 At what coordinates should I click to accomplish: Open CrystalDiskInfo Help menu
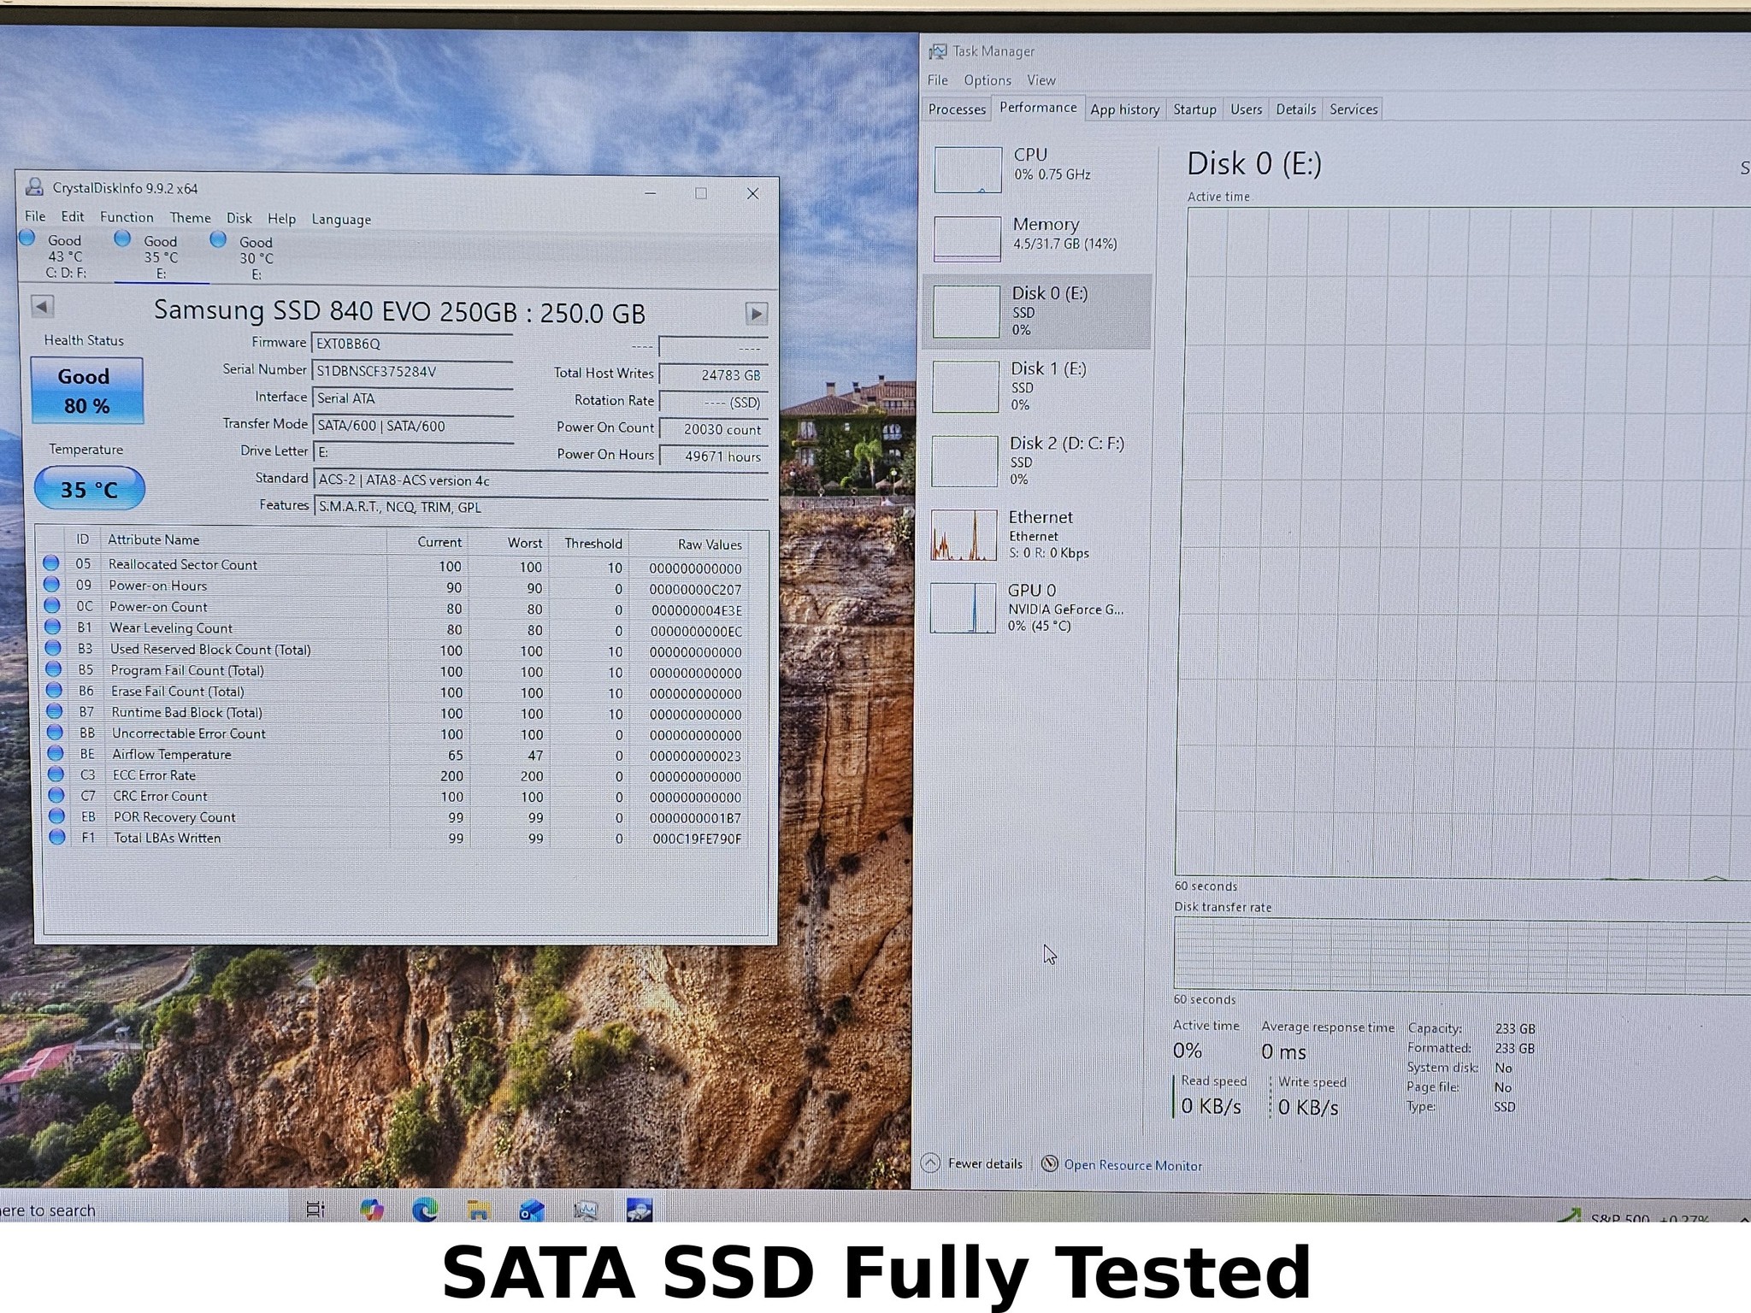tap(281, 219)
